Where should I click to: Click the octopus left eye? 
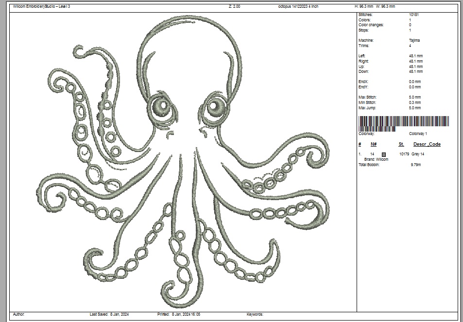[x=160, y=107]
